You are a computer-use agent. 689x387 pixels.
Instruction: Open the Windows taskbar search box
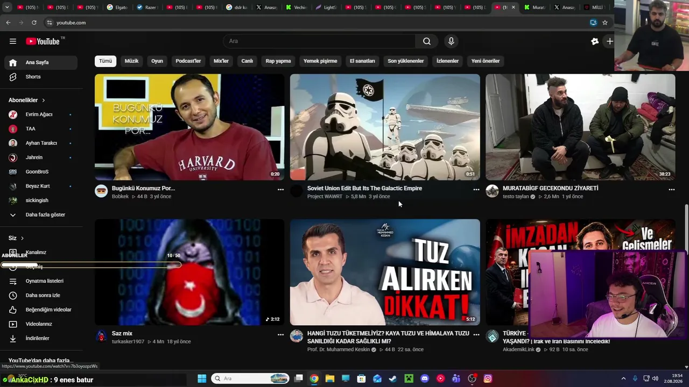250,378
